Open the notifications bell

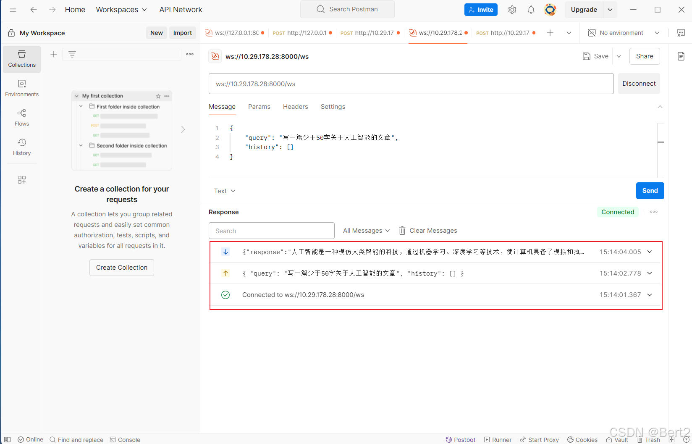[531, 10]
